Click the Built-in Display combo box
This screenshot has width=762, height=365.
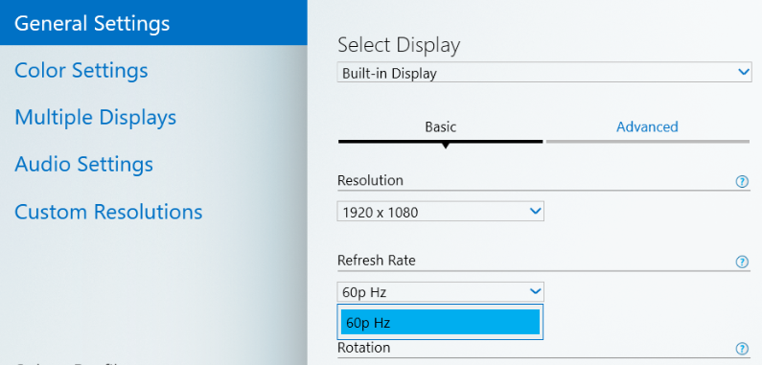coord(544,73)
